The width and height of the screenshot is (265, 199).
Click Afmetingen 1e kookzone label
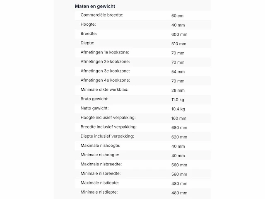(x=105, y=52)
